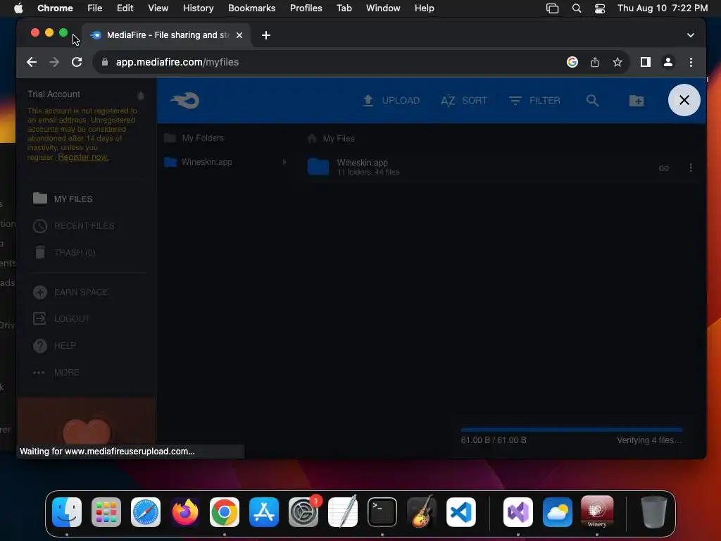Open Recent Files in the sidebar

(84, 226)
